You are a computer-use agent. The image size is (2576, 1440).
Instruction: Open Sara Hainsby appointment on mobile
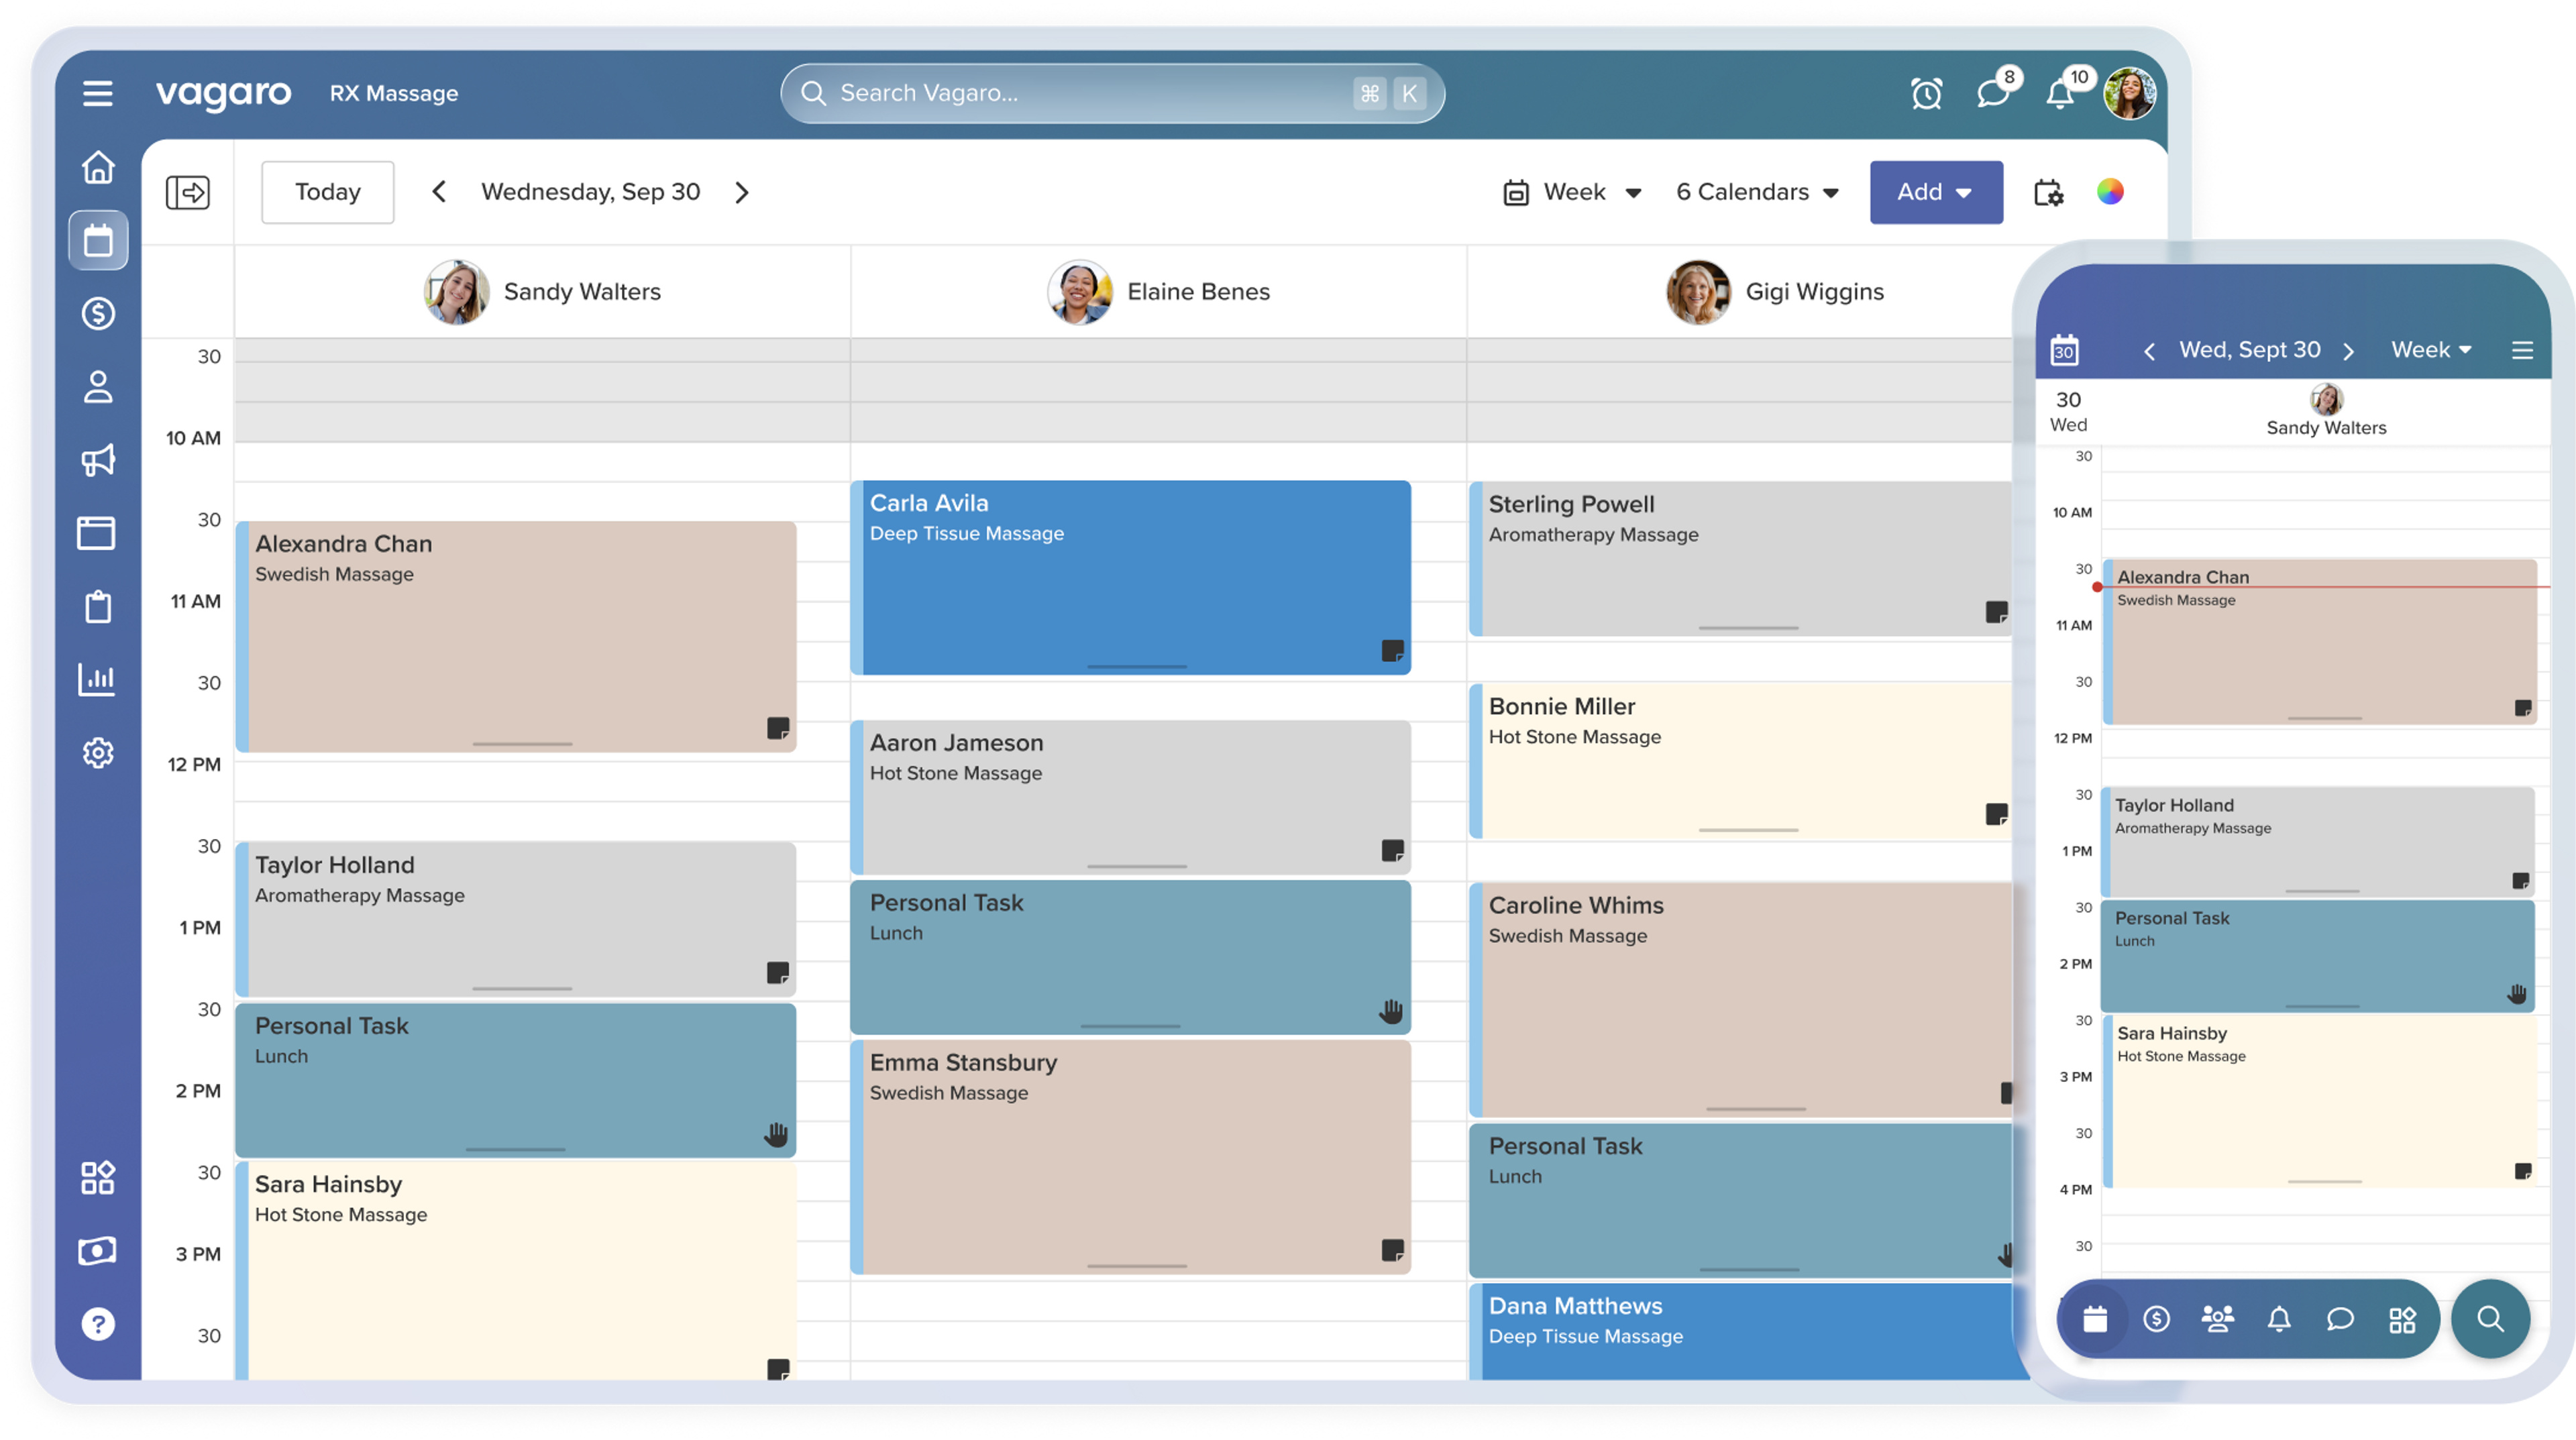pos(2320,1101)
